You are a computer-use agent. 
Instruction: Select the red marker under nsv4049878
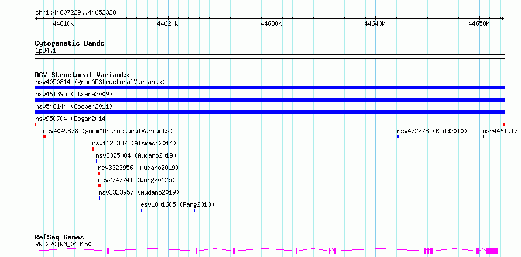(44, 137)
